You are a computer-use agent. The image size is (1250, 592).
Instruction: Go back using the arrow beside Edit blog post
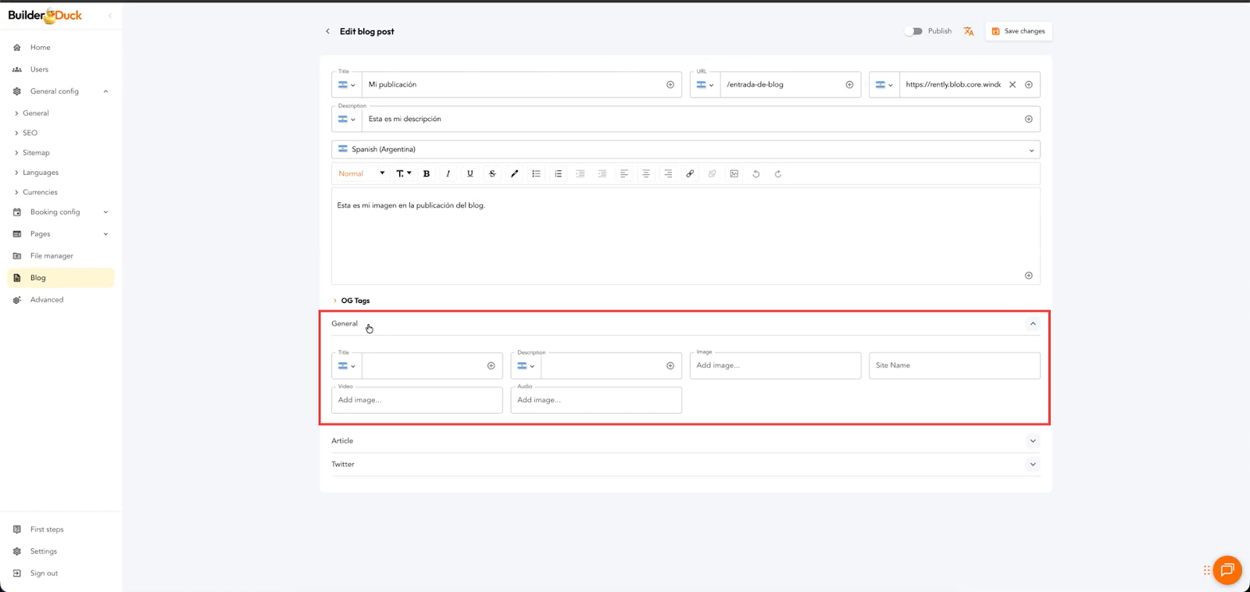click(327, 32)
